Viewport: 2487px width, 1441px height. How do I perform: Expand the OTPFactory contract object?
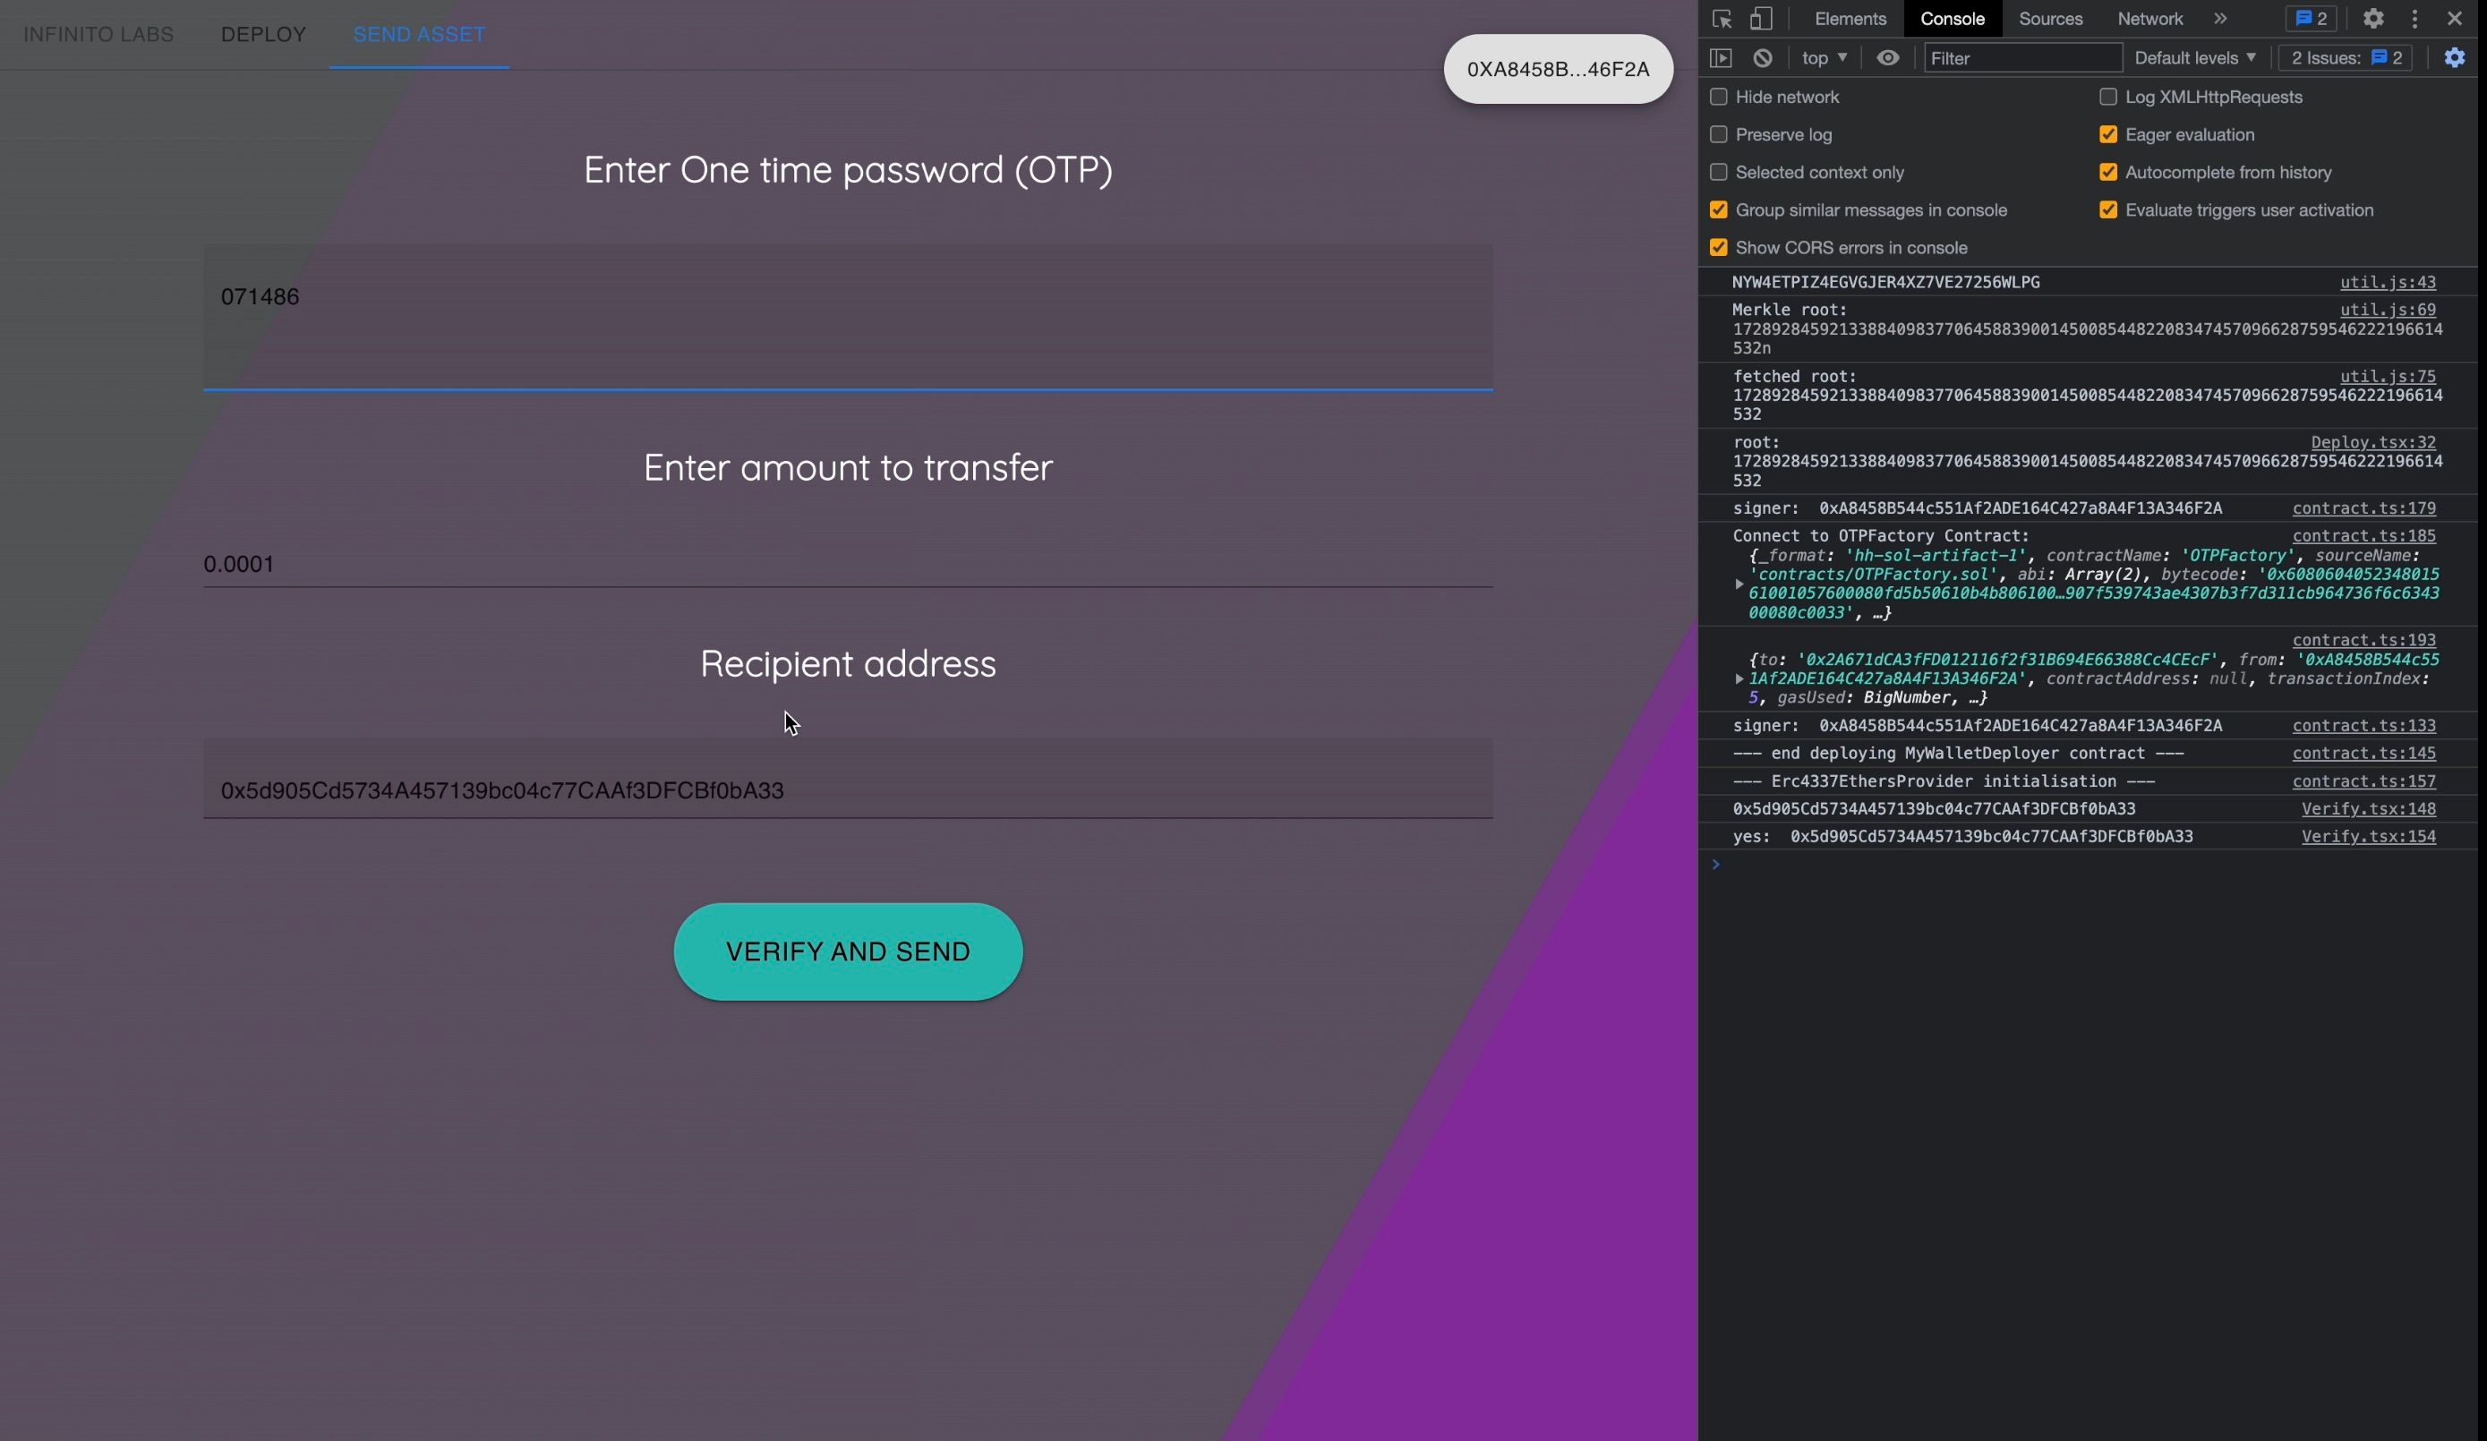[x=1739, y=584]
